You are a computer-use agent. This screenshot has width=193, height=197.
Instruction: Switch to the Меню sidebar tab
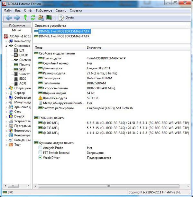[x=16, y=30]
